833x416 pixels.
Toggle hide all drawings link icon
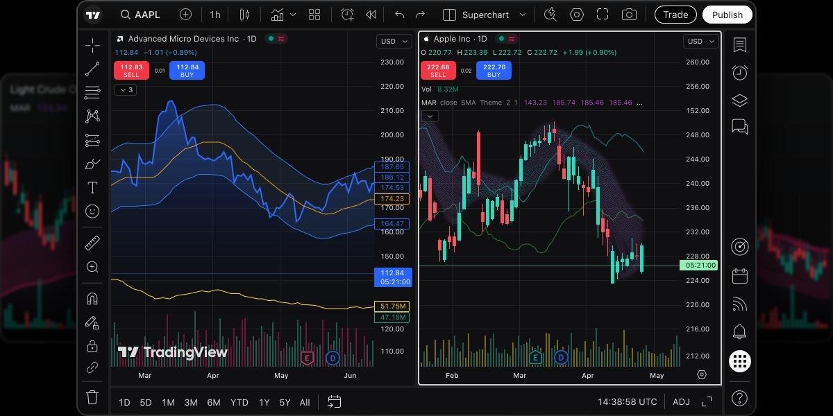point(92,368)
